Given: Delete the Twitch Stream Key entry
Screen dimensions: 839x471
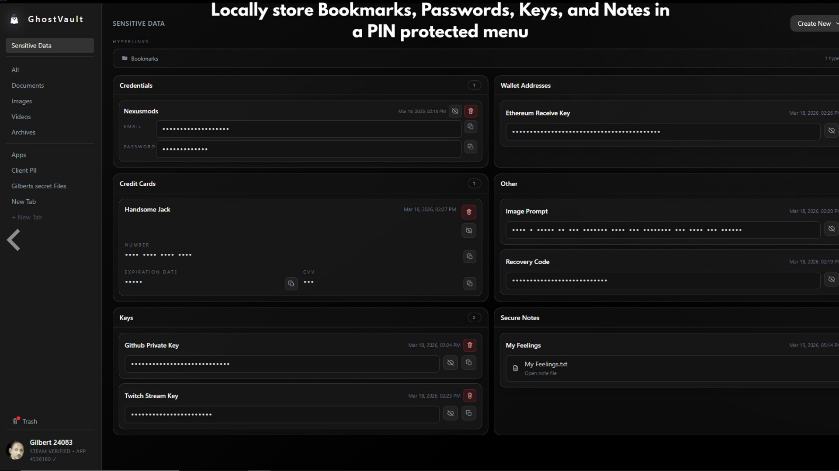Looking at the screenshot, I should coord(470,396).
